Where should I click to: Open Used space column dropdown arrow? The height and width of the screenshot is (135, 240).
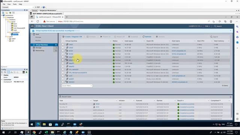144,41
